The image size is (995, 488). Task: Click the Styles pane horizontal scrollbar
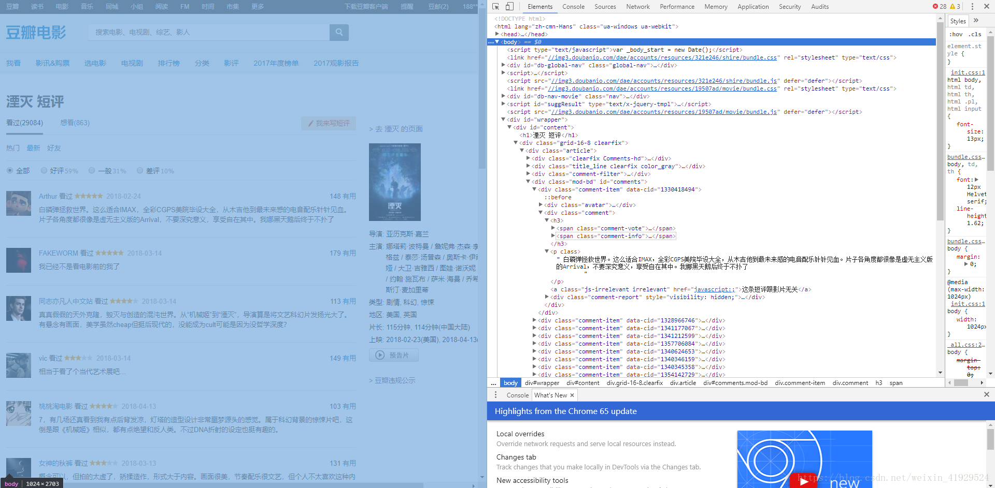click(x=961, y=383)
